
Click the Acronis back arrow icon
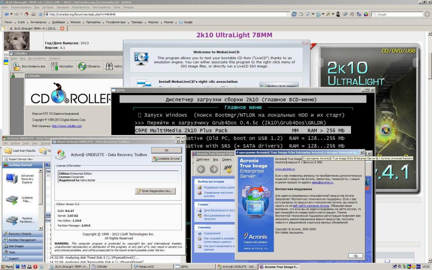[201, 169]
